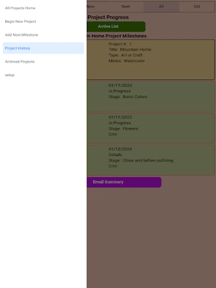
Task: Select the All filter tab
Action: coord(161,7)
